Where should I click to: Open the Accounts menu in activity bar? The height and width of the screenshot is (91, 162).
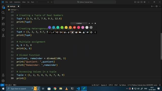point(3,75)
